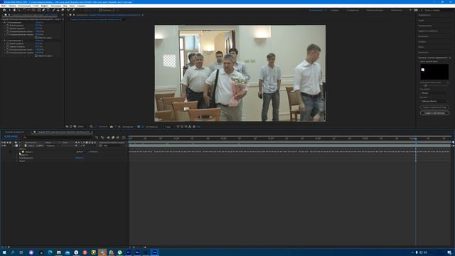
Task: Select the Selection arrow tool
Action: [x=9, y=10]
